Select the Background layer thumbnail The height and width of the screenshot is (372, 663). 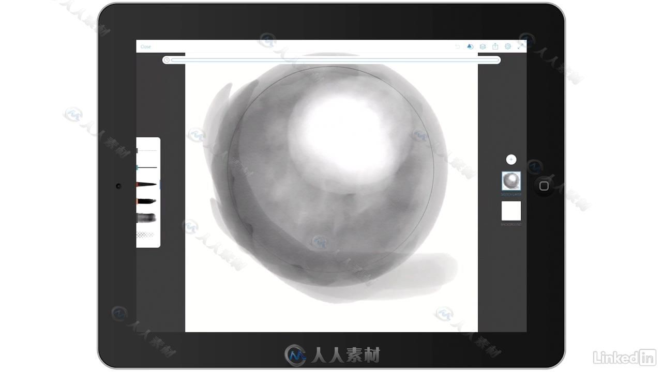click(x=511, y=211)
